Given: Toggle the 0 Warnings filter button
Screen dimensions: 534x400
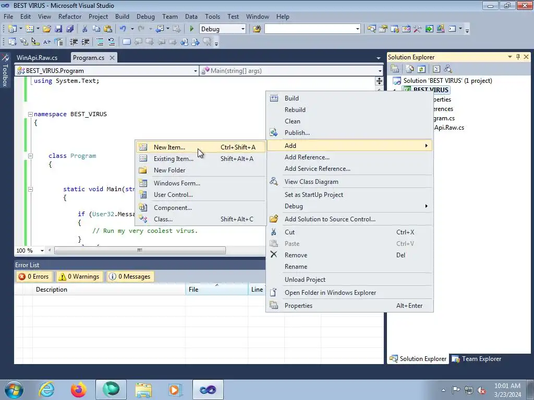Looking at the screenshot, I should pos(79,277).
